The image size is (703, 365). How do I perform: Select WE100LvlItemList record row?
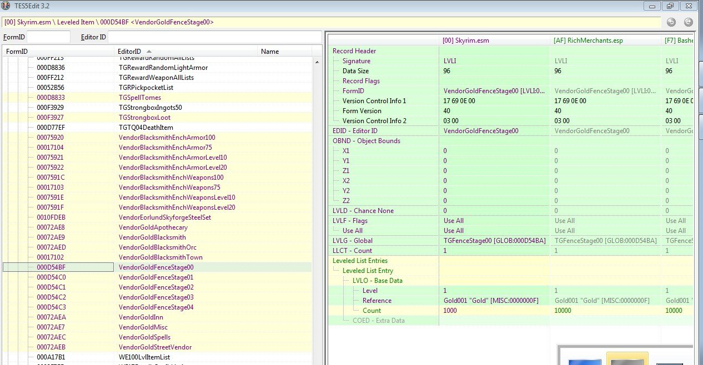click(x=158, y=357)
